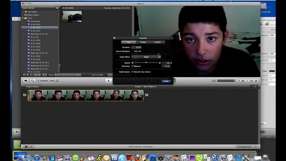
Task: Switch to the Audio tab in Inspector
Action: [158, 42]
